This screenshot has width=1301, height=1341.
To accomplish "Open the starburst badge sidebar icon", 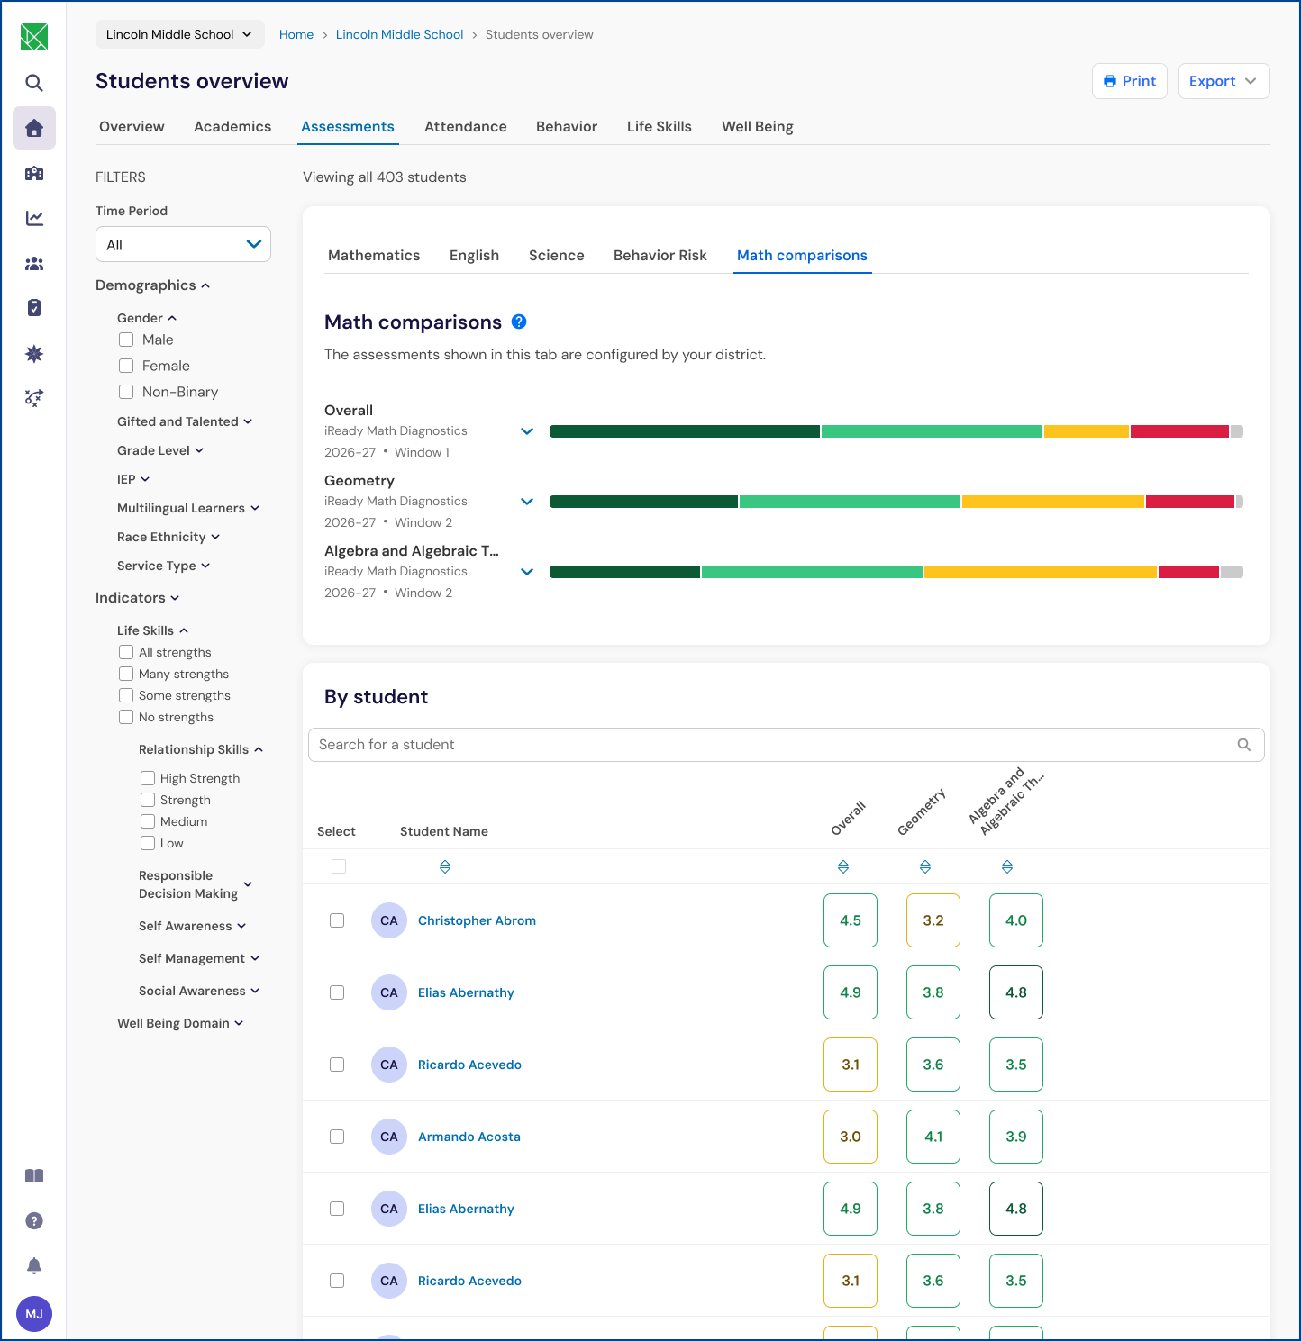I will click(x=34, y=353).
